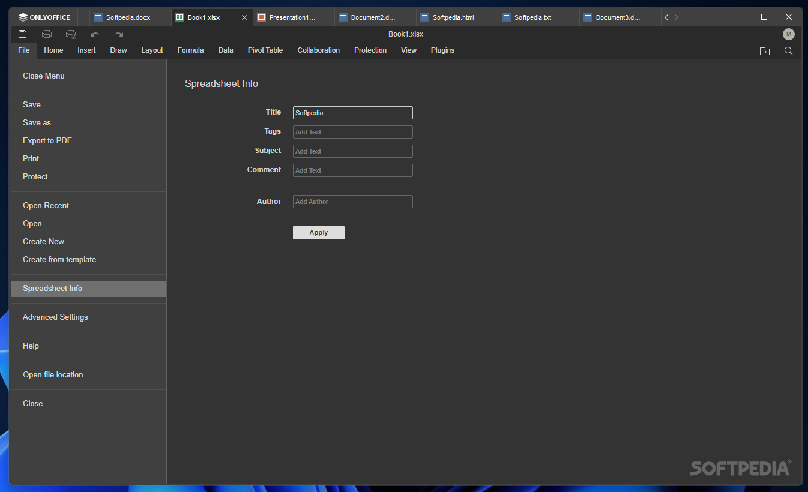Switch to Document2 tab
The image size is (808, 492).
tap(375, 17)
